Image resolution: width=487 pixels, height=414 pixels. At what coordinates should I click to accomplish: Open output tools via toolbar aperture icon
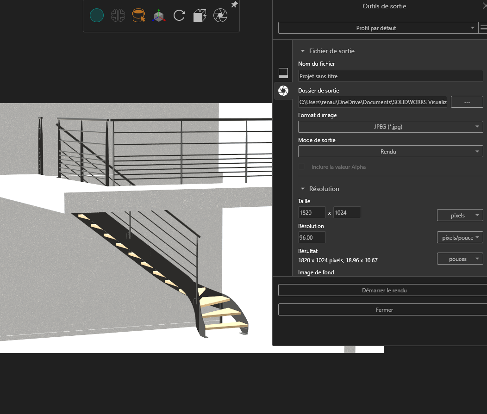(x=220, y=16)
